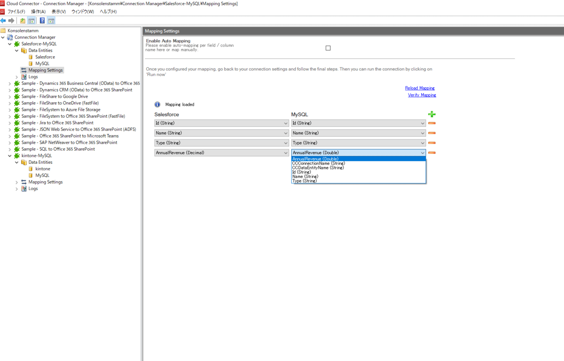
Task: Enable the Auto Mapping checkbox
Action: 328,48
